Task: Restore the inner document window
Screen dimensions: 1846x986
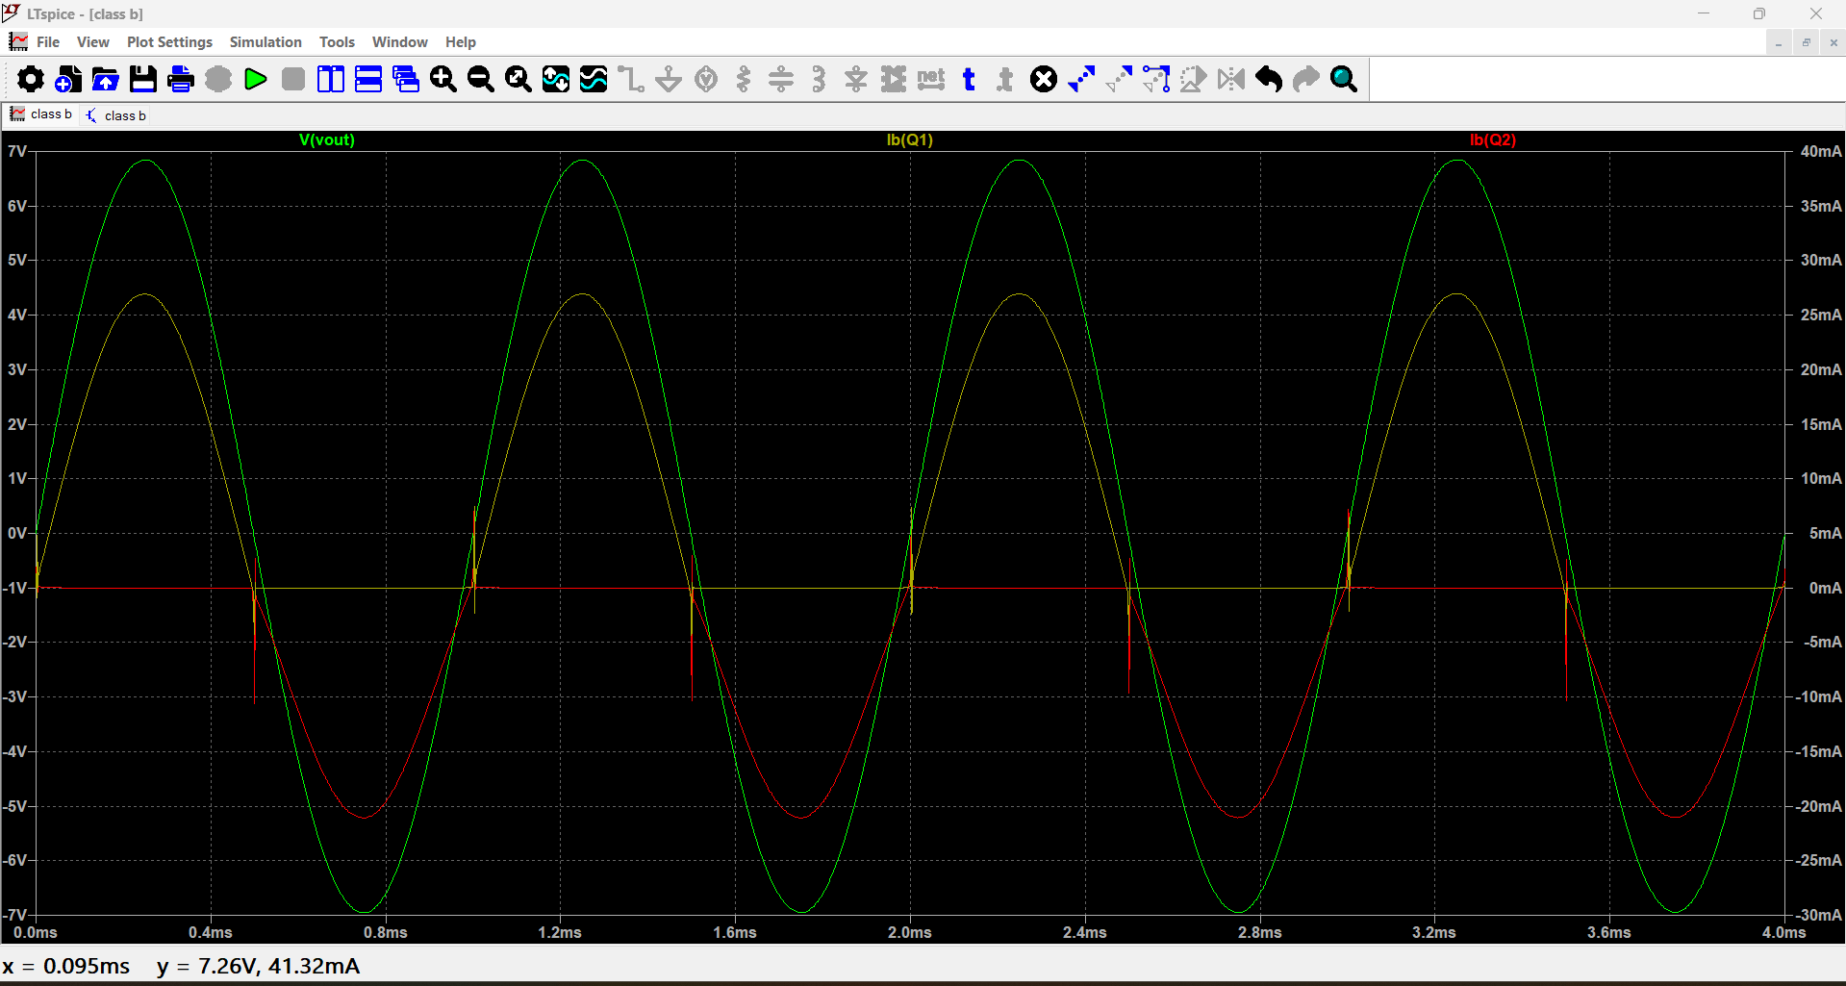Action: click(x=1807, y=42)
